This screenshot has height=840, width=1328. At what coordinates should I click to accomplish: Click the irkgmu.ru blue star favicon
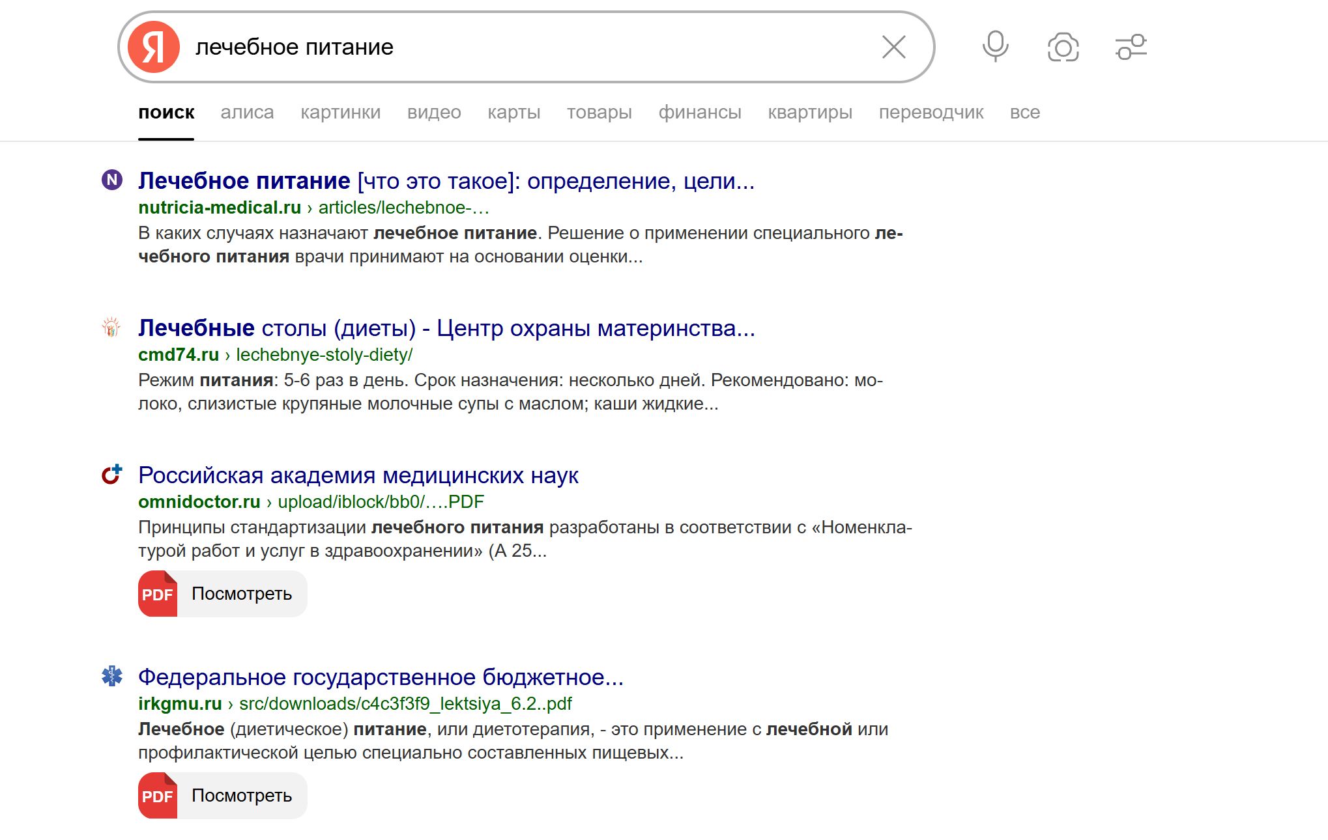pos(111,677)
